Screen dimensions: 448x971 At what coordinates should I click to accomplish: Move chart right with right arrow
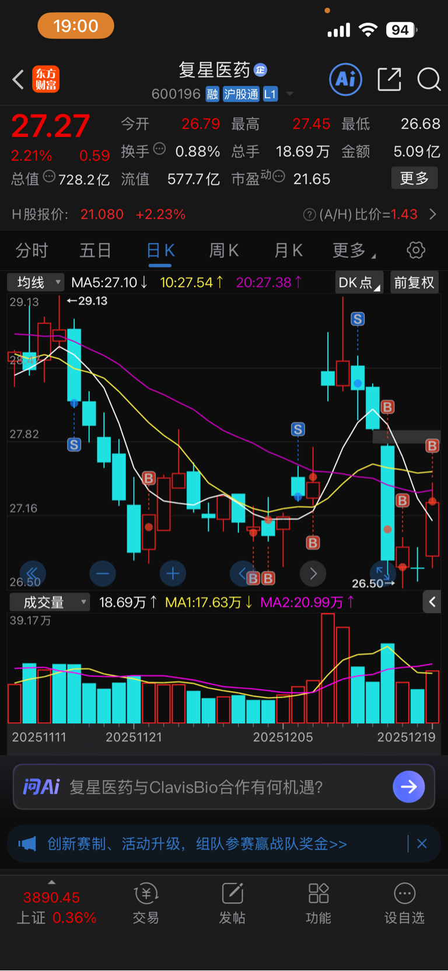pos(313,573)
